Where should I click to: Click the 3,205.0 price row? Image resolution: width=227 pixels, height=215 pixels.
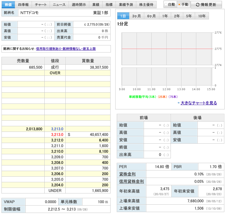click(x=56, y=179)
